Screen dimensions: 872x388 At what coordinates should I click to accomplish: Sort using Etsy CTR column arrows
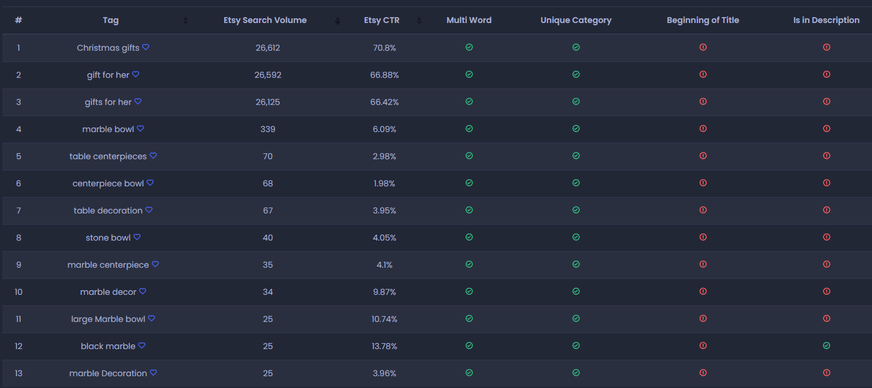point(419,21)
